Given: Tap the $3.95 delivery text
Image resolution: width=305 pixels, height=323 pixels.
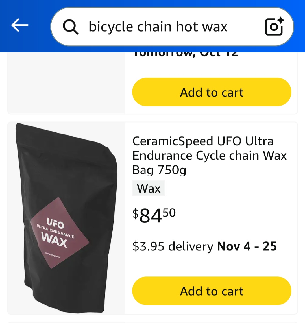Looking at the screenshot, I should click(173, 246).
